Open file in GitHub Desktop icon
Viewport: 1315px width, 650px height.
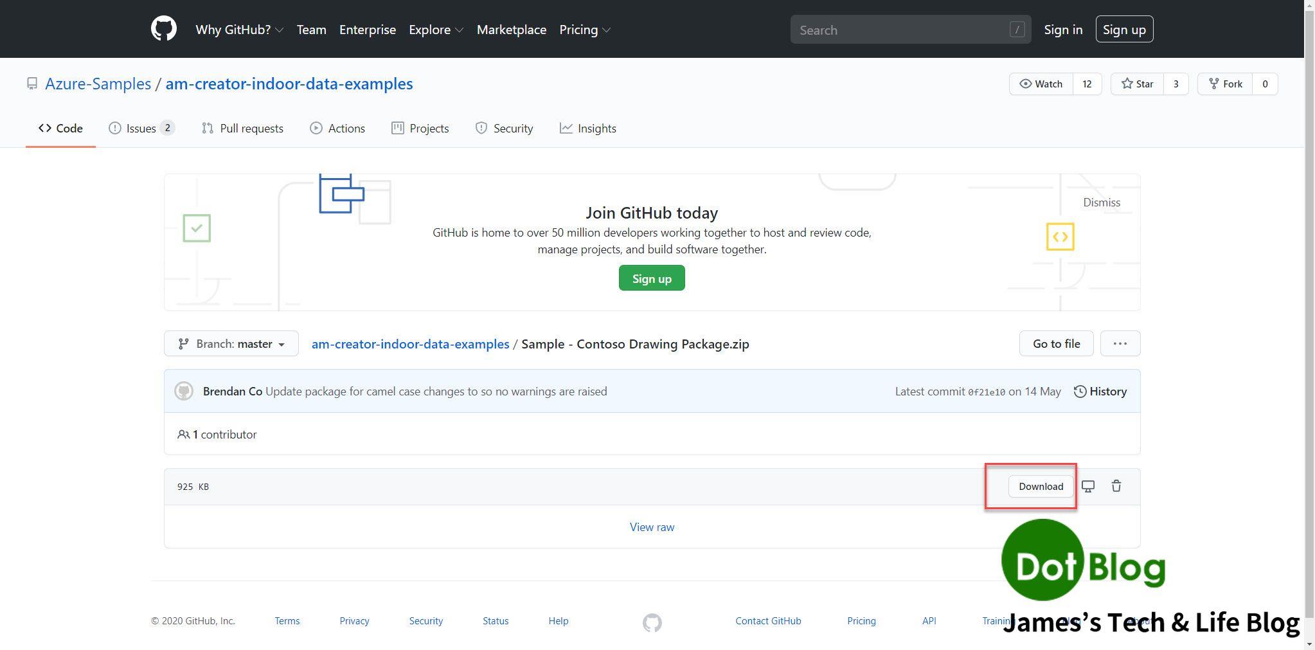pyautogui.click(x=1087, y=486)
